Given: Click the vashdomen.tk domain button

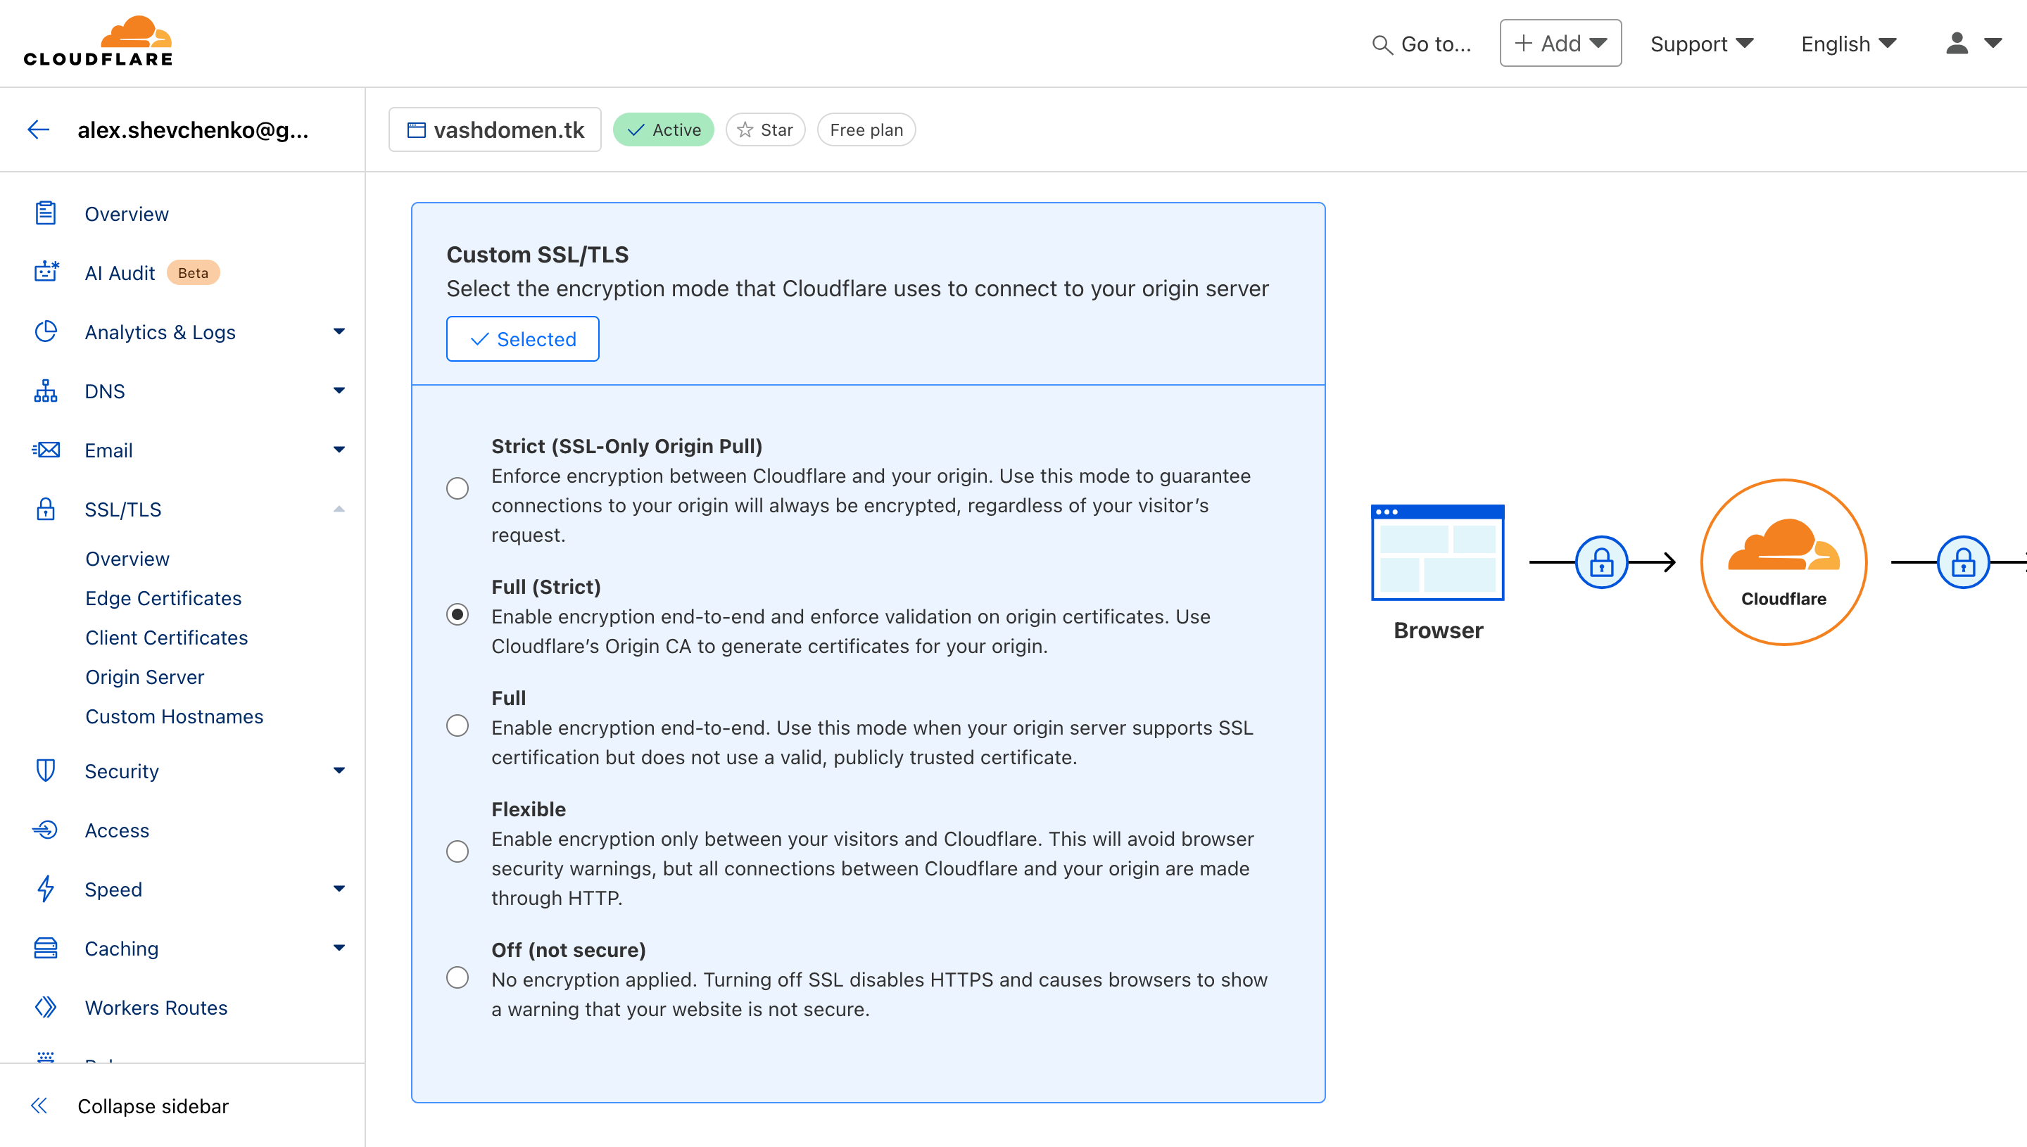Looking at the screenshot, I should point(495,129).
